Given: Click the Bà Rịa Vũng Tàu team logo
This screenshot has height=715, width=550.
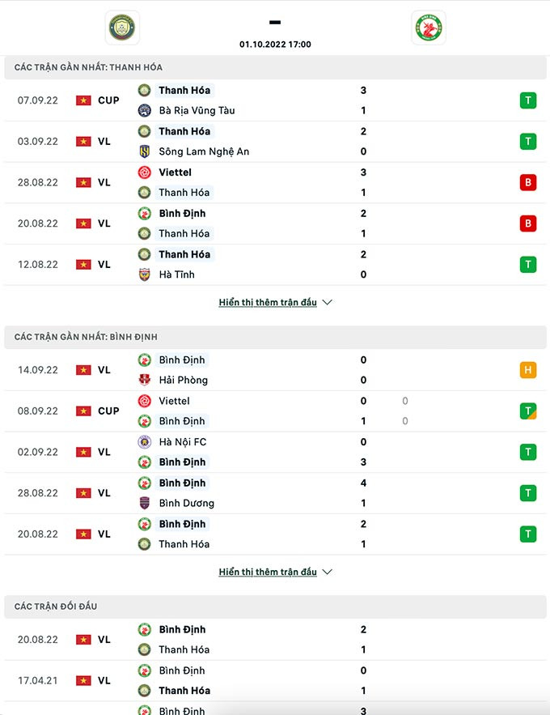Looking at the screenshot, I should [x=145, y=111].
